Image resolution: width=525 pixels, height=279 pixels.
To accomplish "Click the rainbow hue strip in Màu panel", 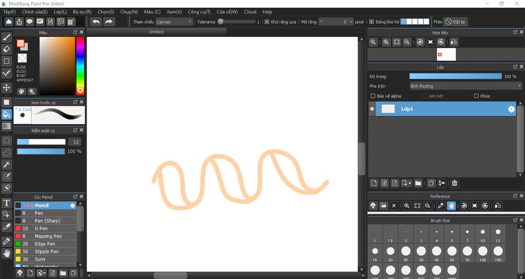I will point(80,66).
